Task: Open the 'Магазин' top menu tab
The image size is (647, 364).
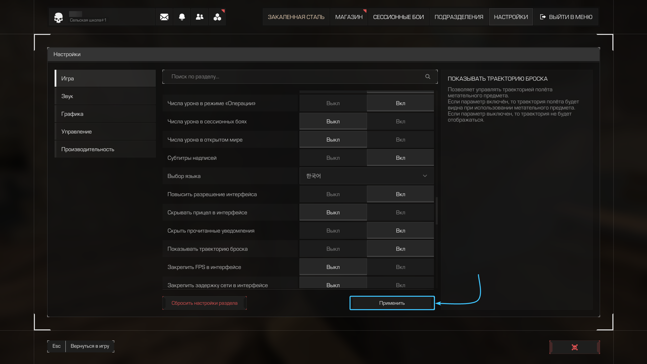Action: click(x=349, y=17)
